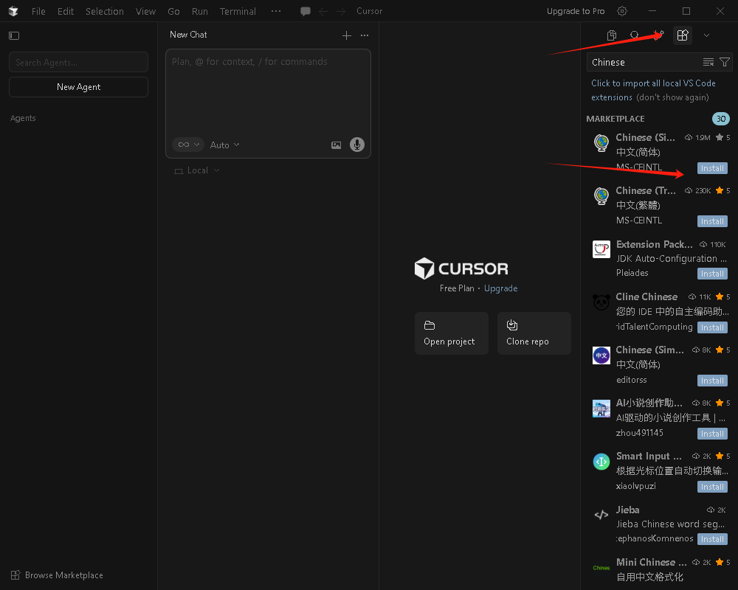The image size is (738, 590).
Task: Toggle the agents sidebar panel icon
Action: point(14,35)
